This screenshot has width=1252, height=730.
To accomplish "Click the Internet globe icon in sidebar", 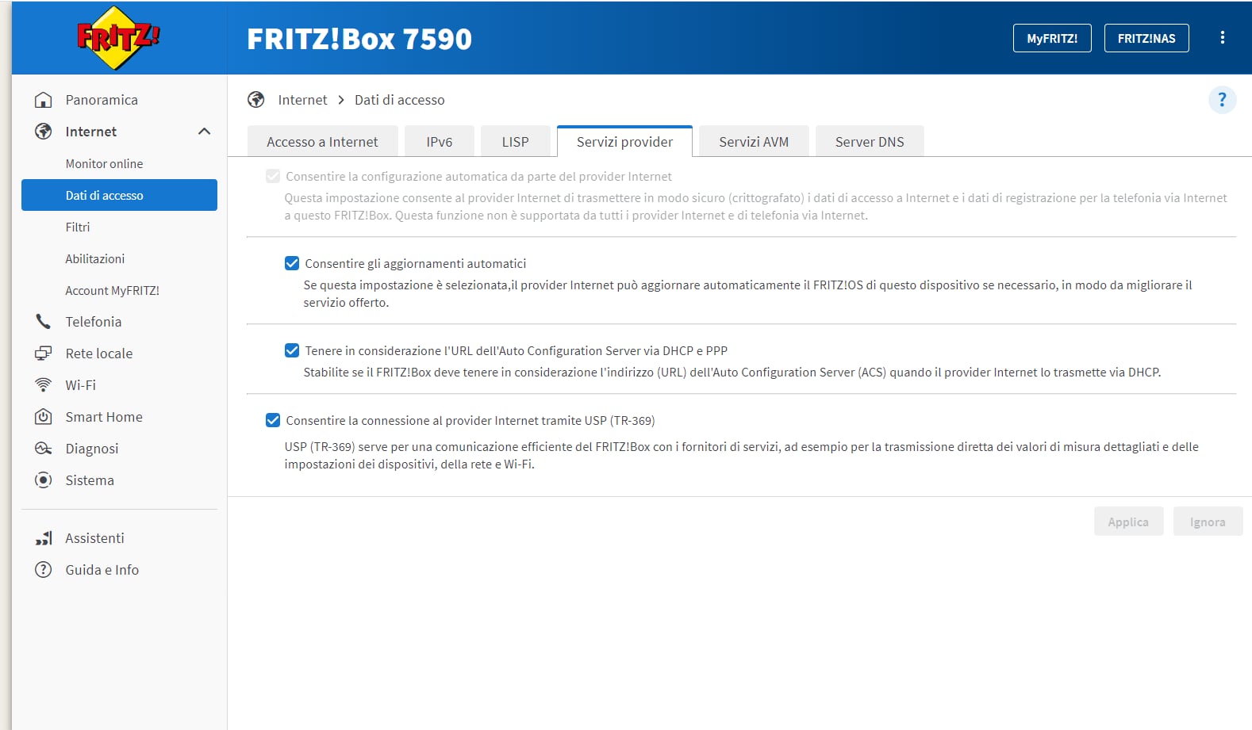I will click(x=44, y=132).
